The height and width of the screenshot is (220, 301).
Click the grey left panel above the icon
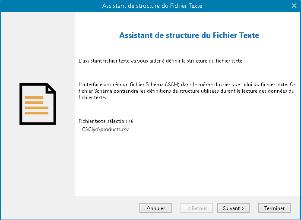coord(38,47)
